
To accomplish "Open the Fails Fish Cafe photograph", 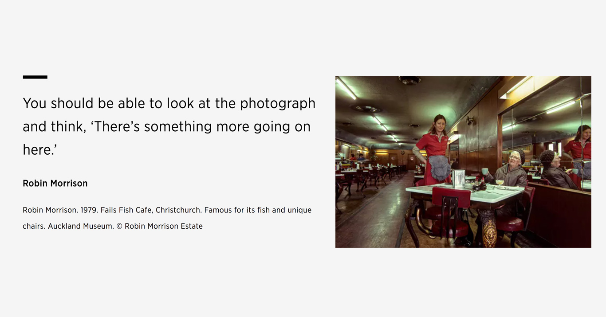I will click(463, 162).
